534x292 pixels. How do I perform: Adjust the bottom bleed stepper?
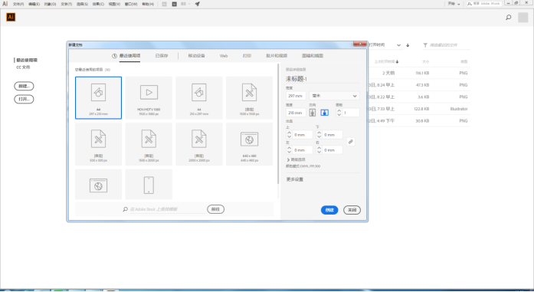pos(319,135)
